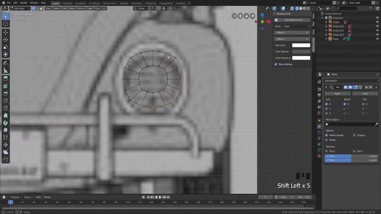Image resolution: width=381 pixels, height=214 pixels.
Task: Select the Spin tool
Action: pos(5,123)
